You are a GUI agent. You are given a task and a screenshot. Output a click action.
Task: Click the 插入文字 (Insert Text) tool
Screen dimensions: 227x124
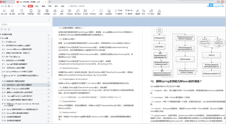[x=4, y=12]
